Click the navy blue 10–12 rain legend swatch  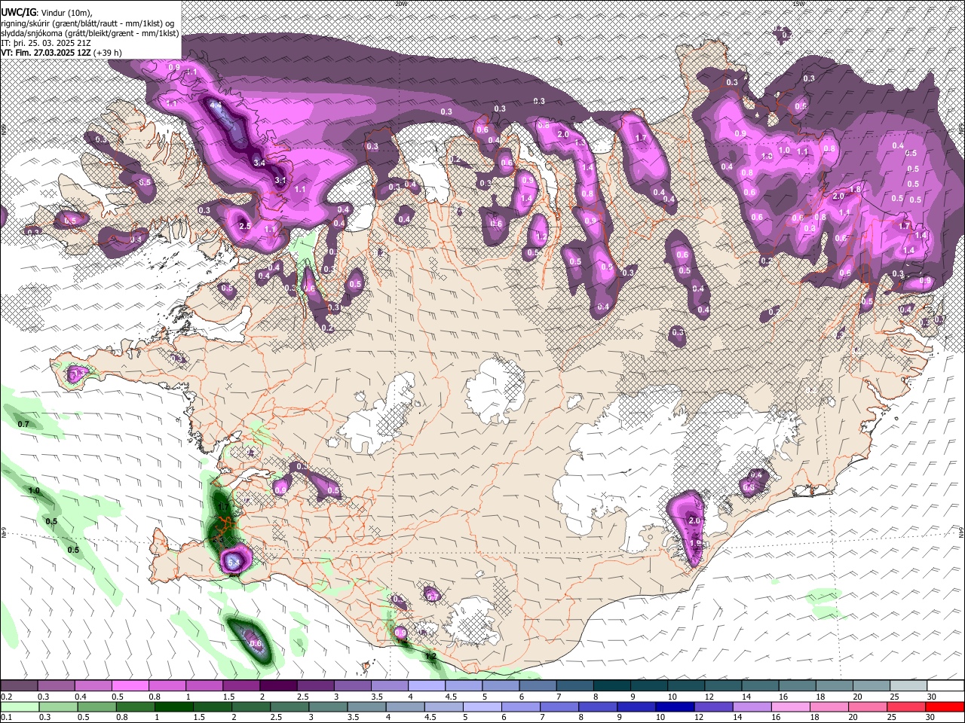674,706
